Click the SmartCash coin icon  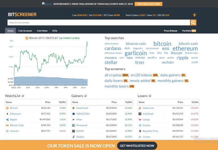(74, 108)
